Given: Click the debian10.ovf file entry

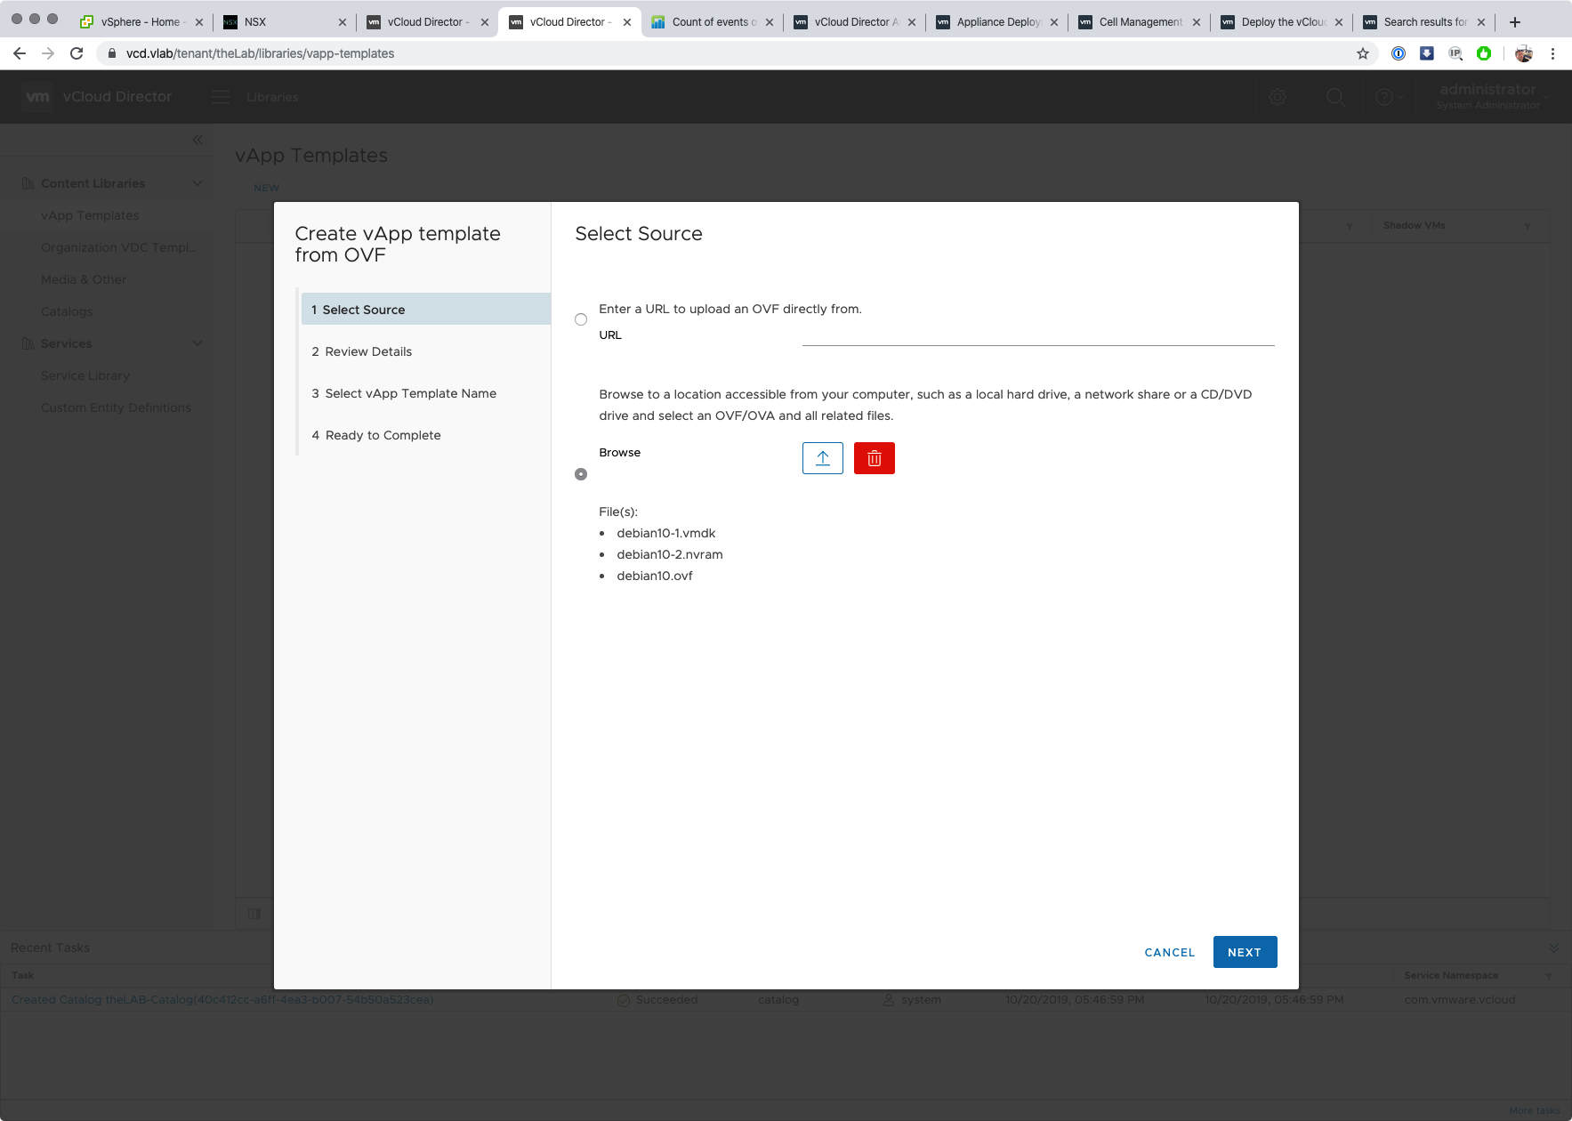Looking at the screenshot, I should [655, 576].
